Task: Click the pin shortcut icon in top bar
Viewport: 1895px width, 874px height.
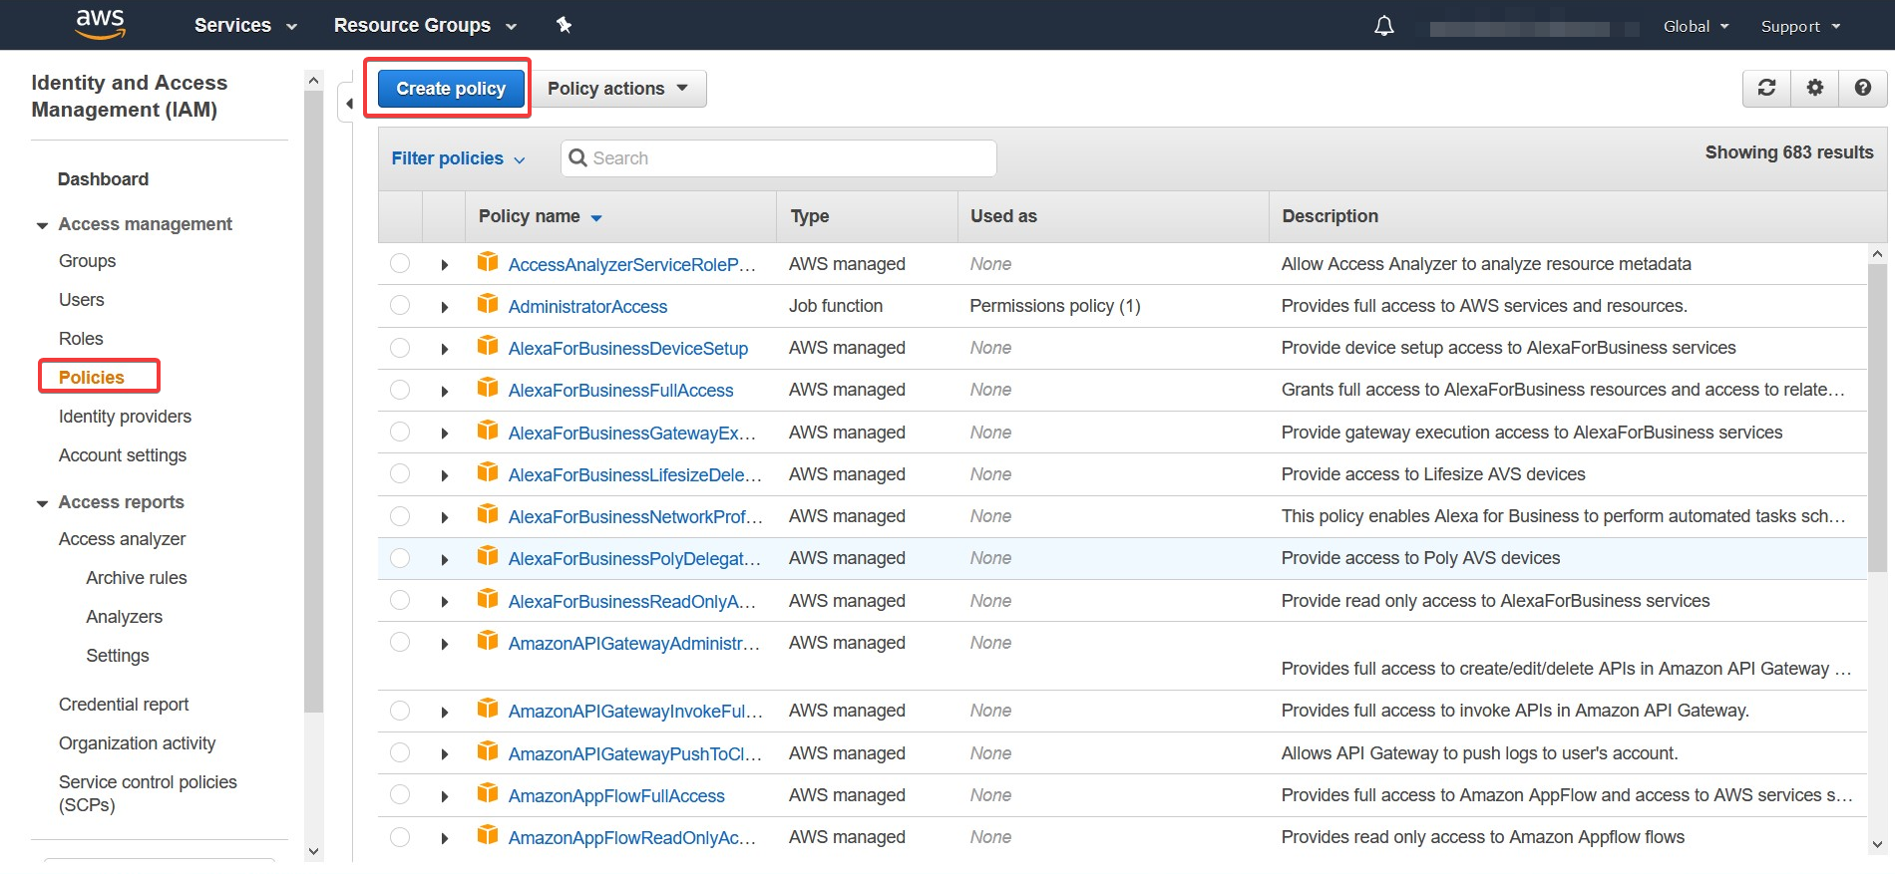Action: click(564, 25)
